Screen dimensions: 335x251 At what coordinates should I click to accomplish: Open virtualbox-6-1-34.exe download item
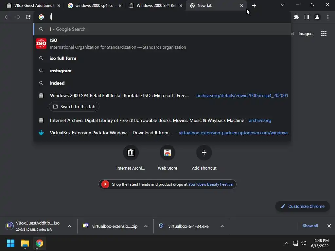click(x=184, y=226)
